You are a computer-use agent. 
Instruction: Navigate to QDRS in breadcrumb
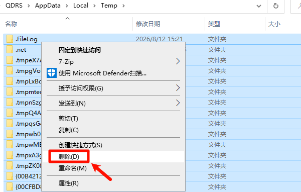[x=14, y=6]
